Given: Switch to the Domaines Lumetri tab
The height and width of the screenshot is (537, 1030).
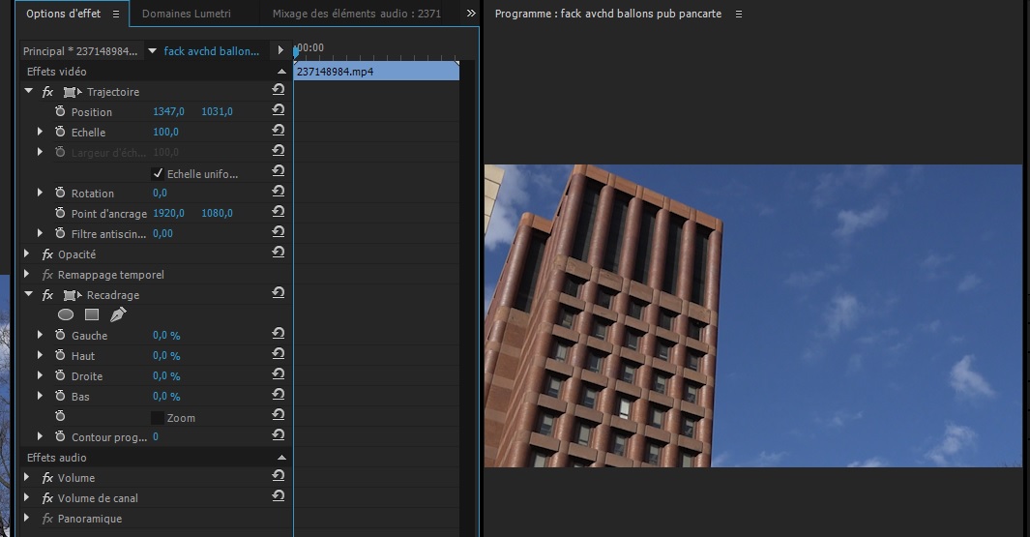Looking at the screenshot, I should [187, 15].
